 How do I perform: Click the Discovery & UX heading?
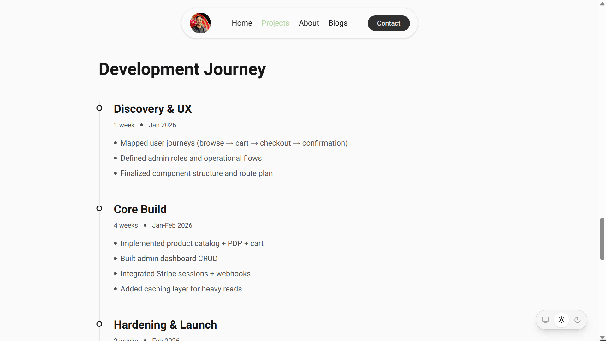[x=153, y=109]
